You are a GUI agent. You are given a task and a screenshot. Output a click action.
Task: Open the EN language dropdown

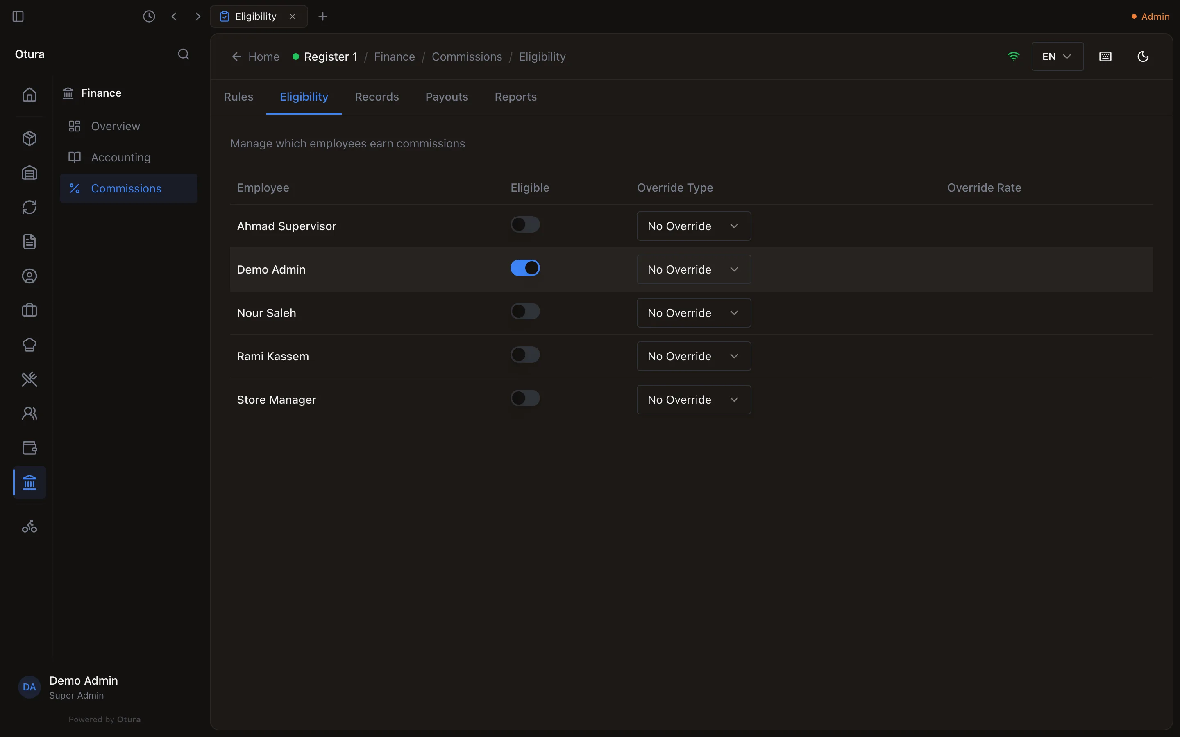(1057, 57)
